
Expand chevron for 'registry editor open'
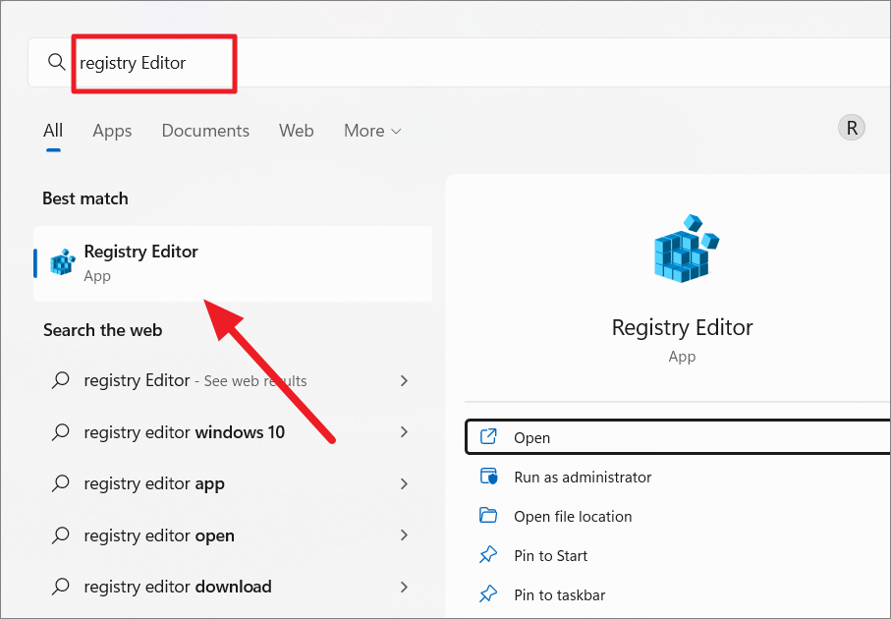tap(404, 535)
